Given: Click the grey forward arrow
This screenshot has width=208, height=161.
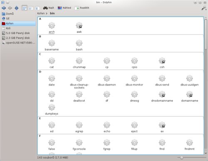Looking at the screenshot, I should [x=10, y=8].
